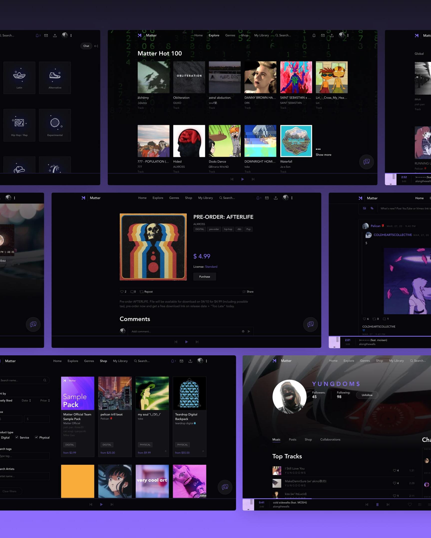Open the Explore menu in the navigation bar
Viewport: 431px width, 538px height.
(x=158, y=198)
